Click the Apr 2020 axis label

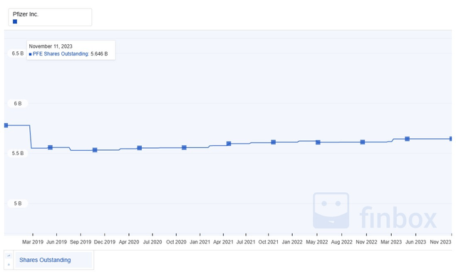pyautogui.click(x=129, y=242)
